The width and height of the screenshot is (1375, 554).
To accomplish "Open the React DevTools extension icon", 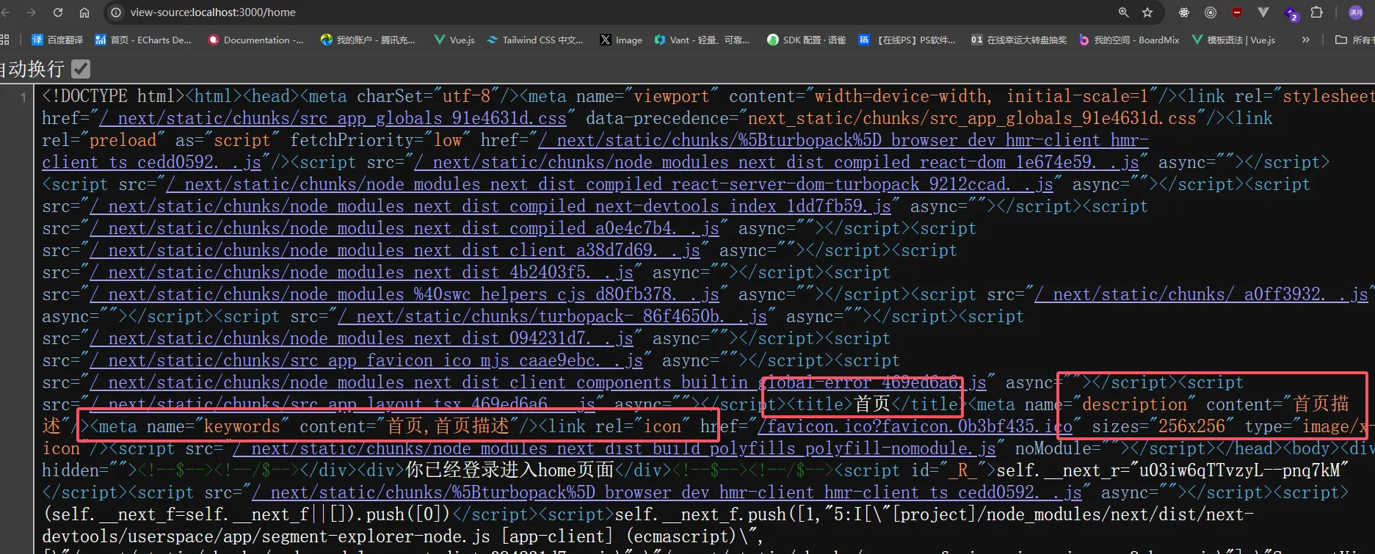I will pyautogui.click(x=1184, y=12).
